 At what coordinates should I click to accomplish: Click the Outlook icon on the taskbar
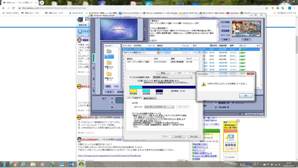(x=72, y=165)
